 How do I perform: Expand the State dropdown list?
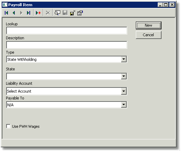124,76
